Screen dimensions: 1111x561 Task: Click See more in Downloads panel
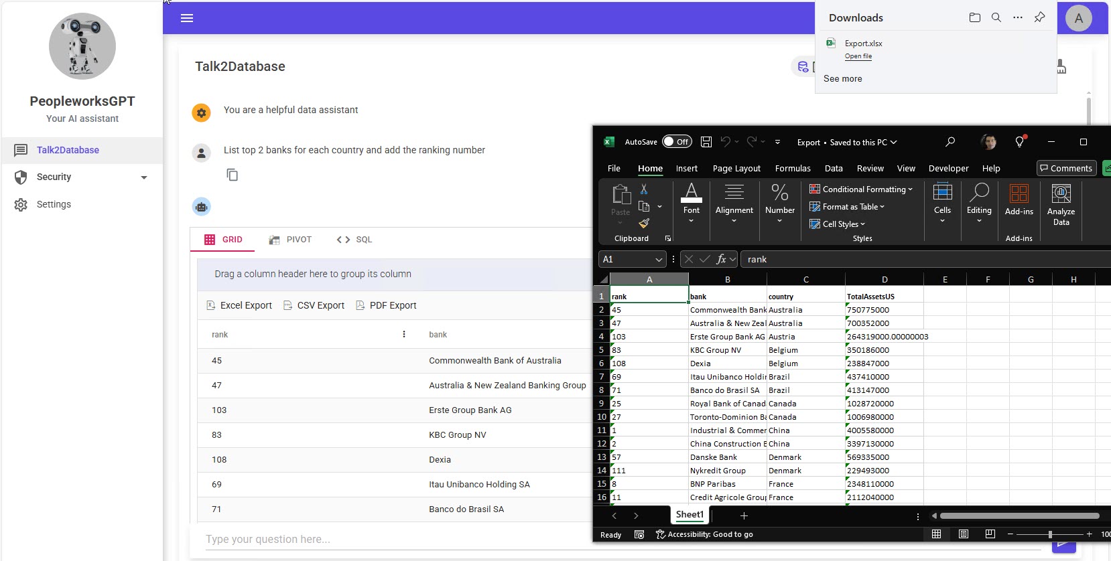point(843,78)
